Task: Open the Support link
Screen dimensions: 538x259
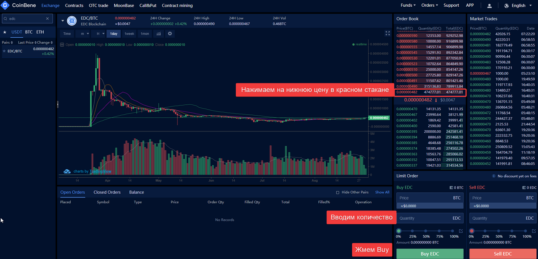Action: [x=451, y=5]
